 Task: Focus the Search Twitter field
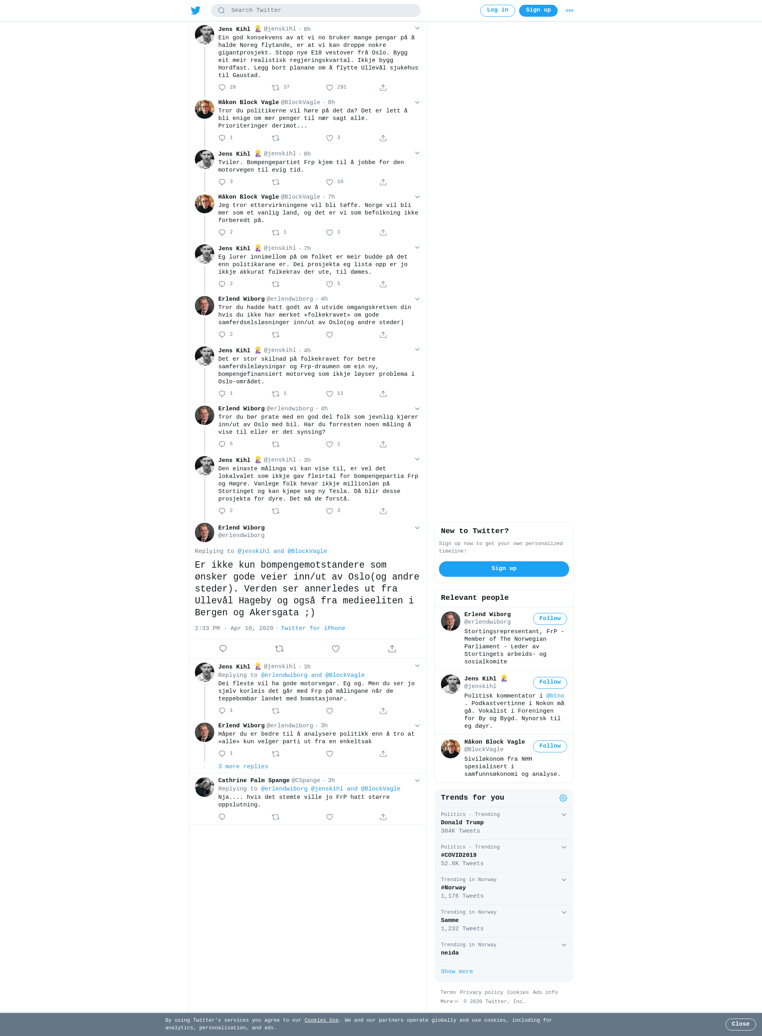316,10
